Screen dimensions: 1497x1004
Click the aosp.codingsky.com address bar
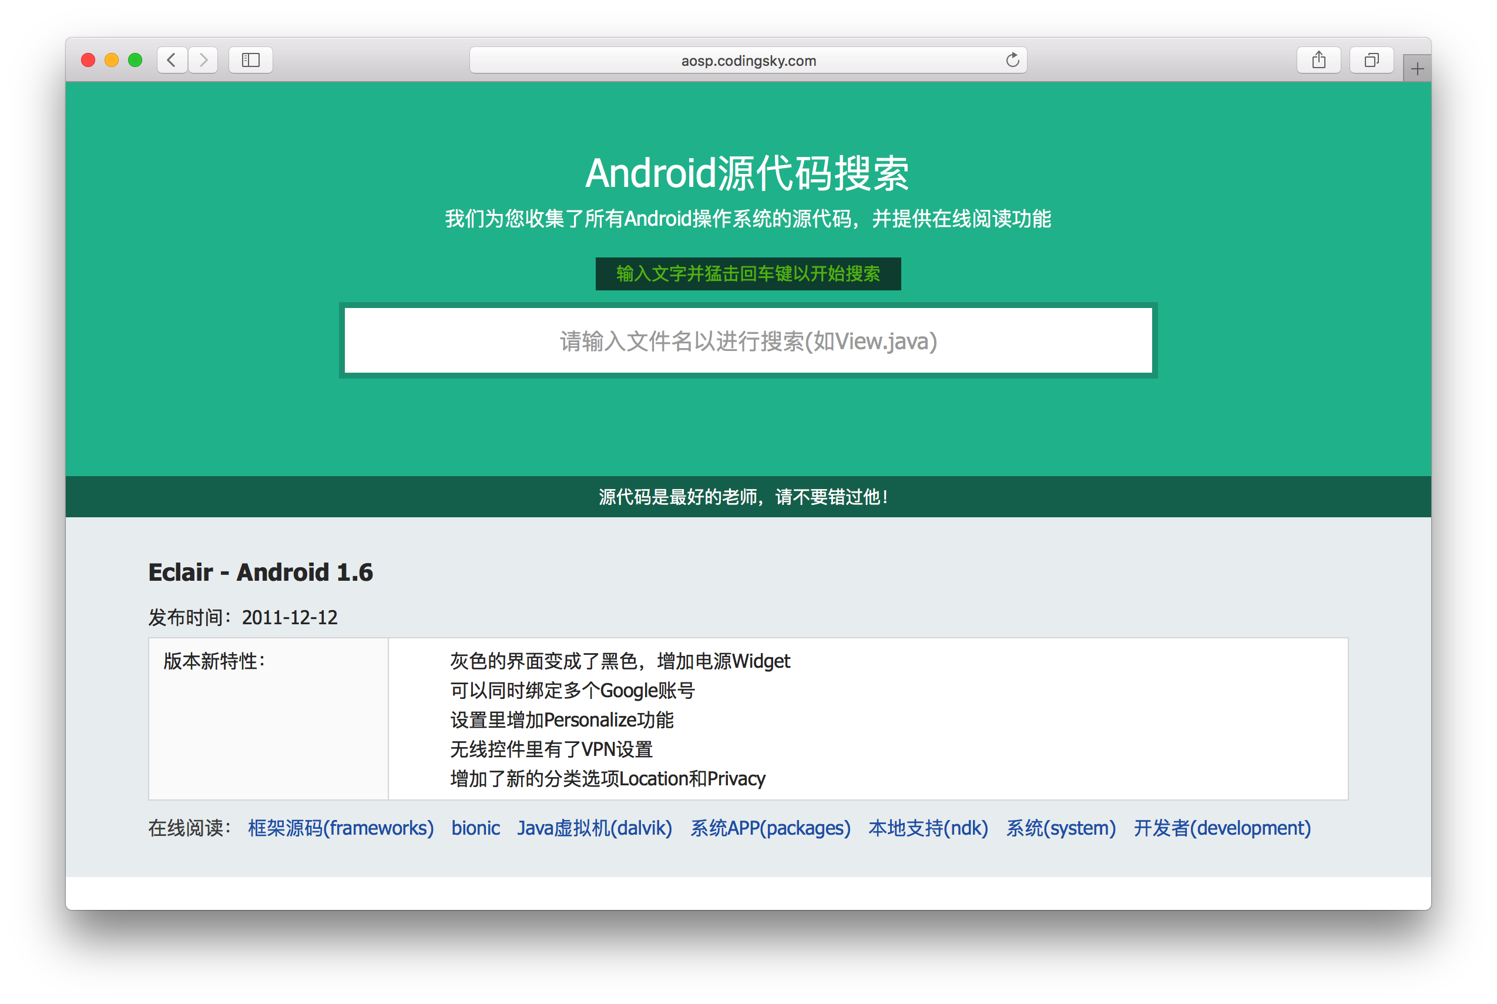747,61
